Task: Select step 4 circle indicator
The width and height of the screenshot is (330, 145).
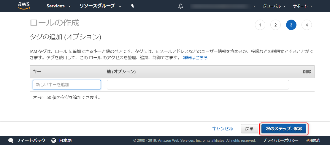Action: pyautogui.click(x=307, y=25)
